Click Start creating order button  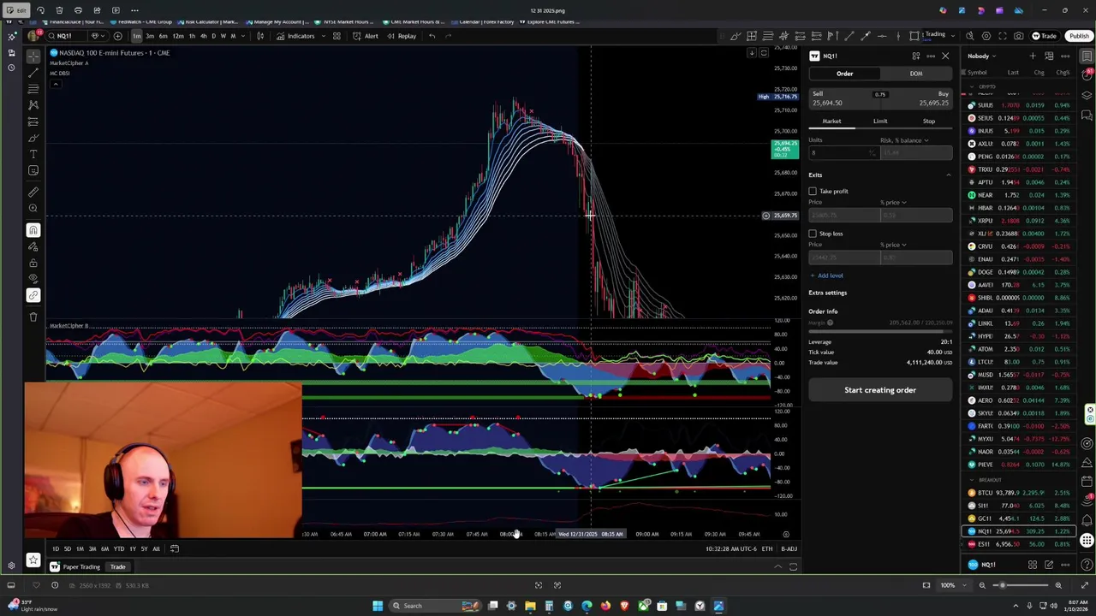pos(880,390)
